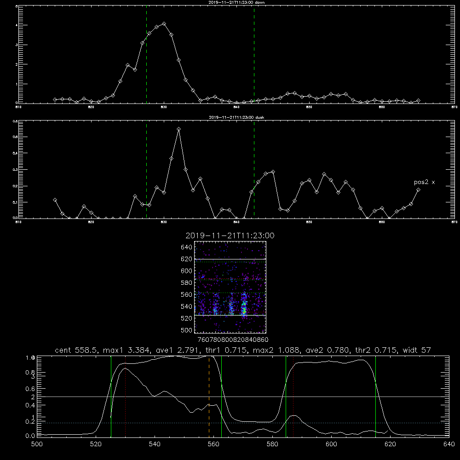Image resolution: width=460 pixels, height=460 pixels.
Task: Click the last diamond marker under 'pos2 x'
Action: pos(418,190)
